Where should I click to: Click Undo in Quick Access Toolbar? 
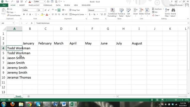coord(7,1)
